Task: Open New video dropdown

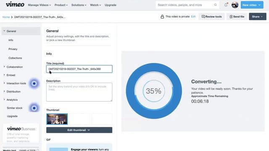Action: (x=252, y=5)
